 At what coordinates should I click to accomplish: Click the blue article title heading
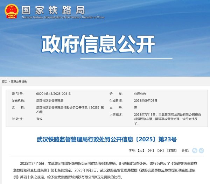click(x=107, y=139)
